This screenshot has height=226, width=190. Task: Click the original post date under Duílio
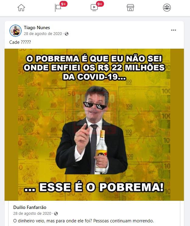click(x=32, y=214)
